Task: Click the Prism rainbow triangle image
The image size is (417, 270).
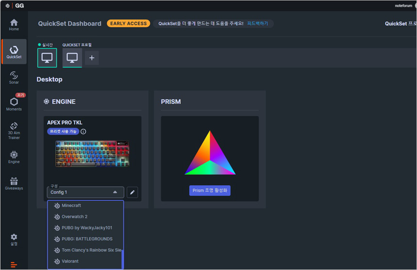Action: click(x=210, y=152)
